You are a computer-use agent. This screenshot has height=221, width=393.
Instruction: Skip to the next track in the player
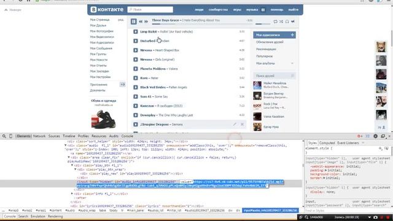(x=146, y=21)
